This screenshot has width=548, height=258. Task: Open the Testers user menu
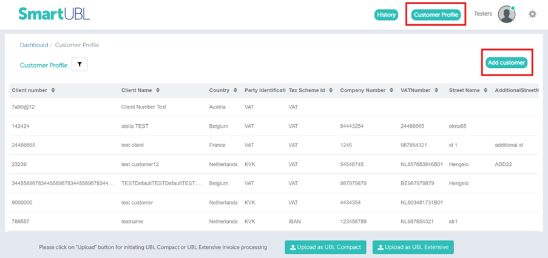coord(483,14)
